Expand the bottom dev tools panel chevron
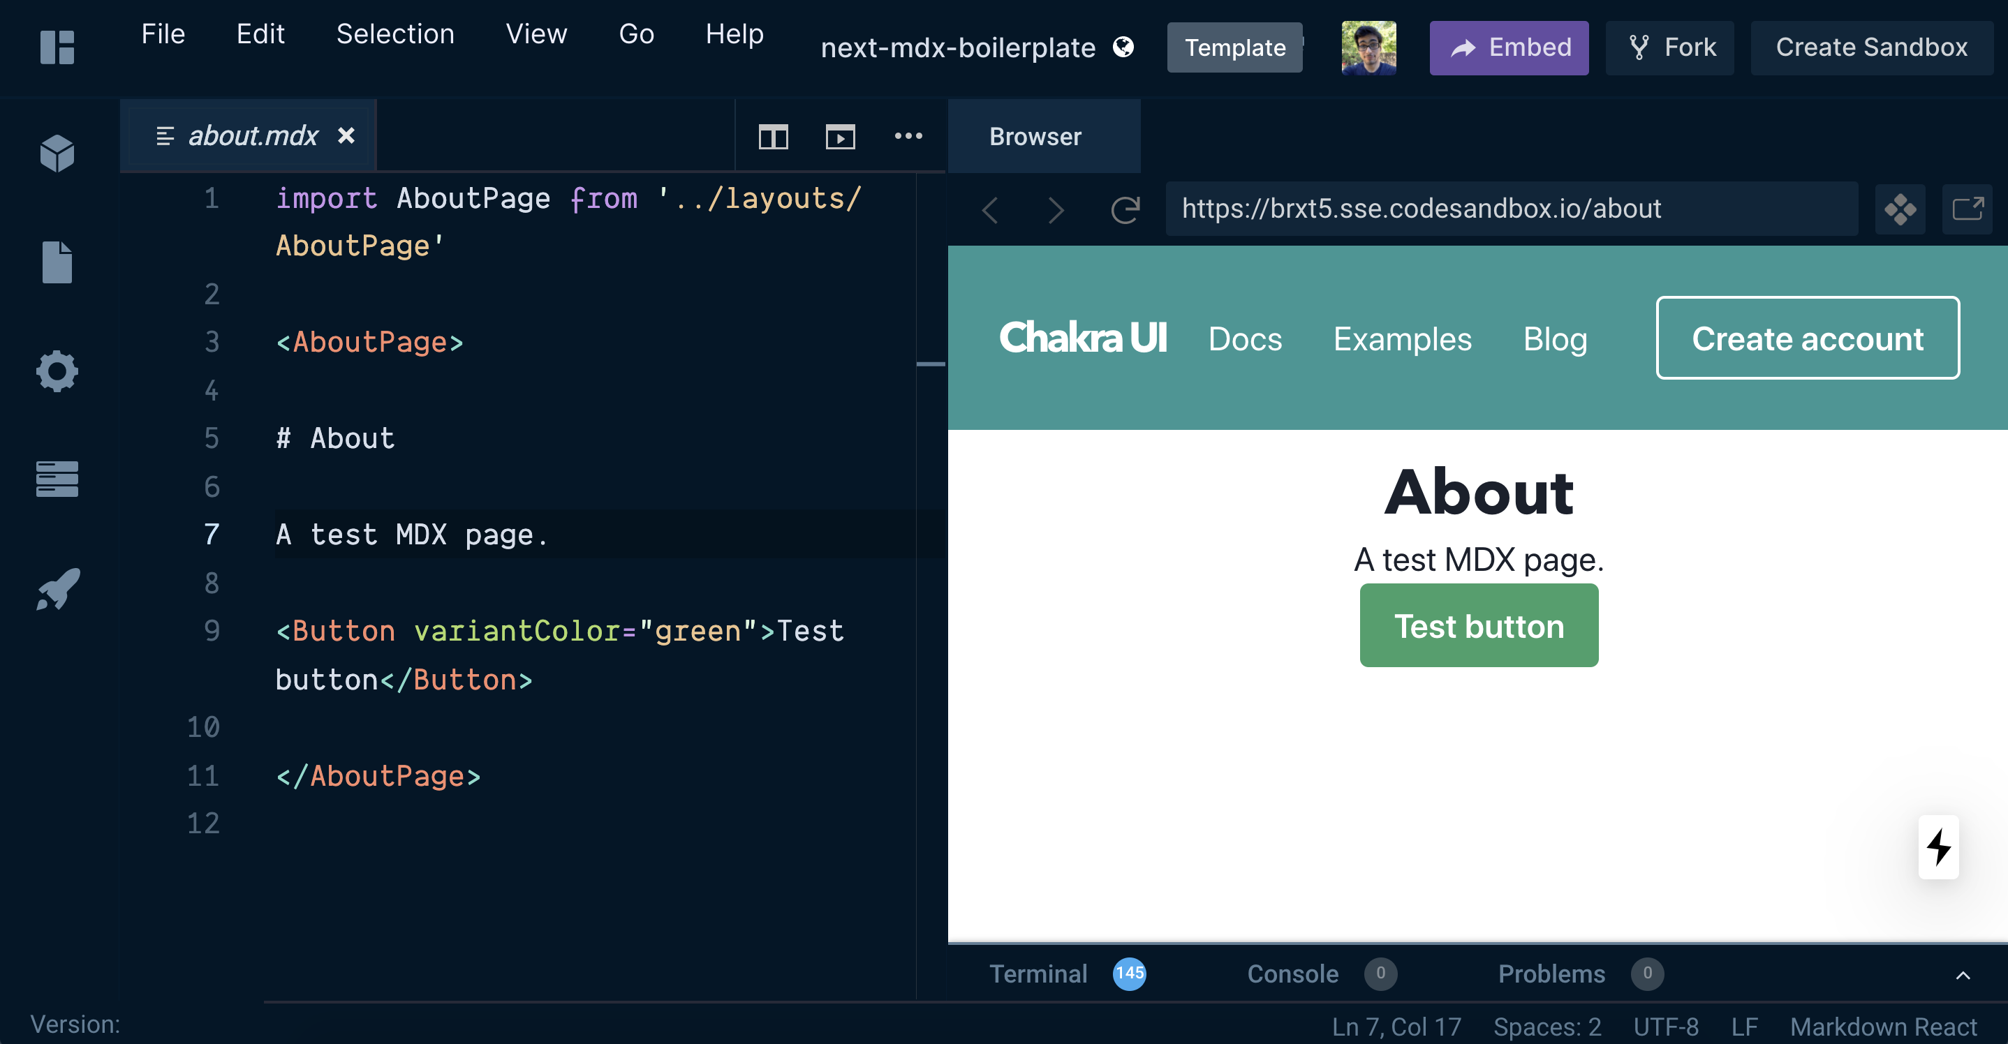 [1962, 975]
